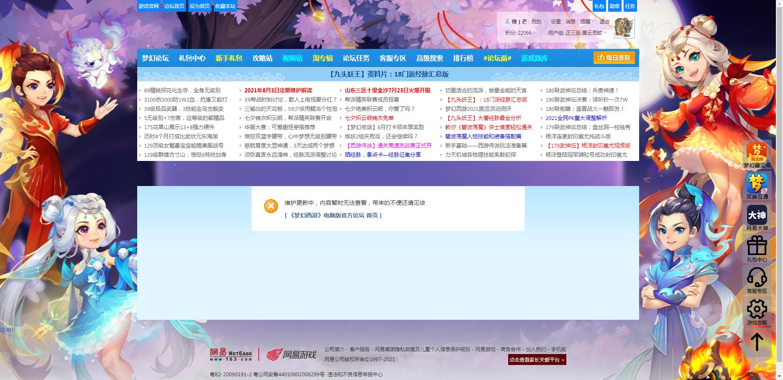Image resolution: width=783 pixels, height=380 pixels.
Task: Open 69精锐探花化生寺，全身无级别 link
Action: 182,90
